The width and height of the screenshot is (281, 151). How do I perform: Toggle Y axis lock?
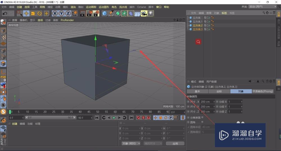(62, 13)
